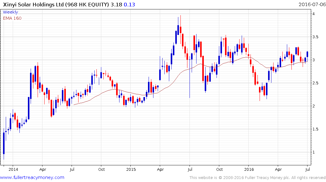
Task: Click the '2015' x-axis label
Action: click(131, 169)
